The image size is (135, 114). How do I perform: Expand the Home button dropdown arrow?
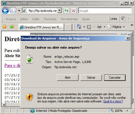tap(84, 27)
